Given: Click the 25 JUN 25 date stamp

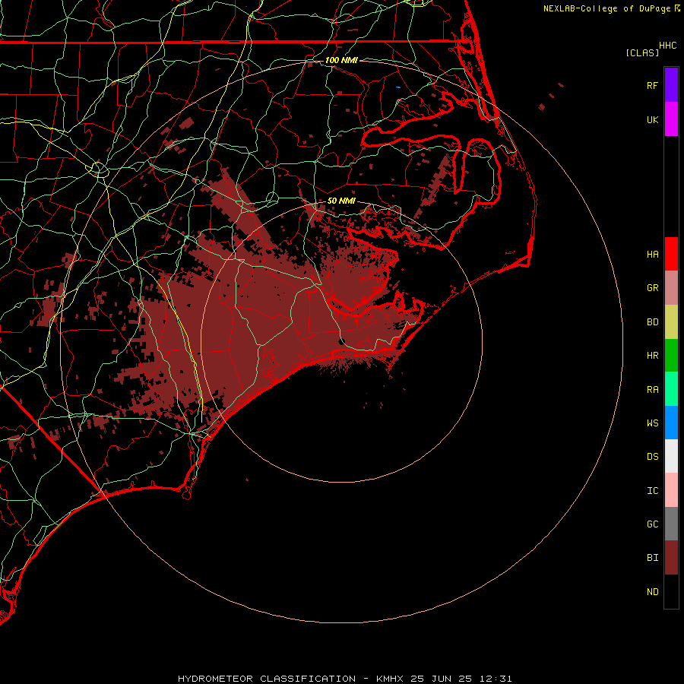Looking at the screenshot, I should pos(441,679).
